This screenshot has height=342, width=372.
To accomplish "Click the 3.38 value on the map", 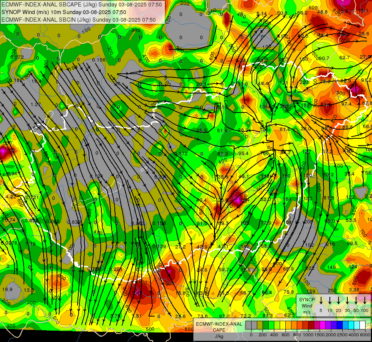I will 354,290.
